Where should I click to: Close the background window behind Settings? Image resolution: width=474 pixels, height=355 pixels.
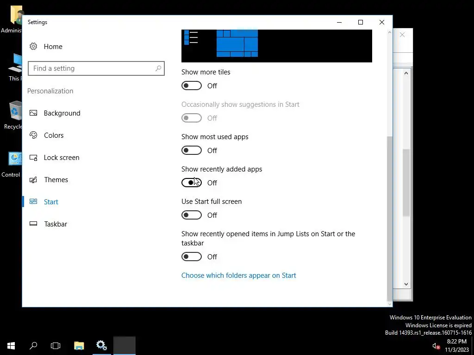[x=402, y=35]
